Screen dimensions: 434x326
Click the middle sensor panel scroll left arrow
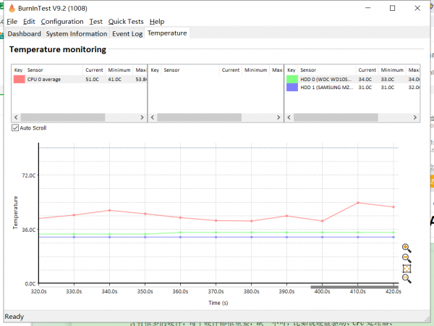coord(153,117)
